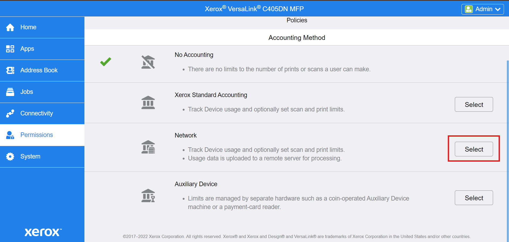The width and height of the screenshot is (509, 242).
Task: Click the Auxiliary Device accounting icon
Action: [x=148, y=196]
